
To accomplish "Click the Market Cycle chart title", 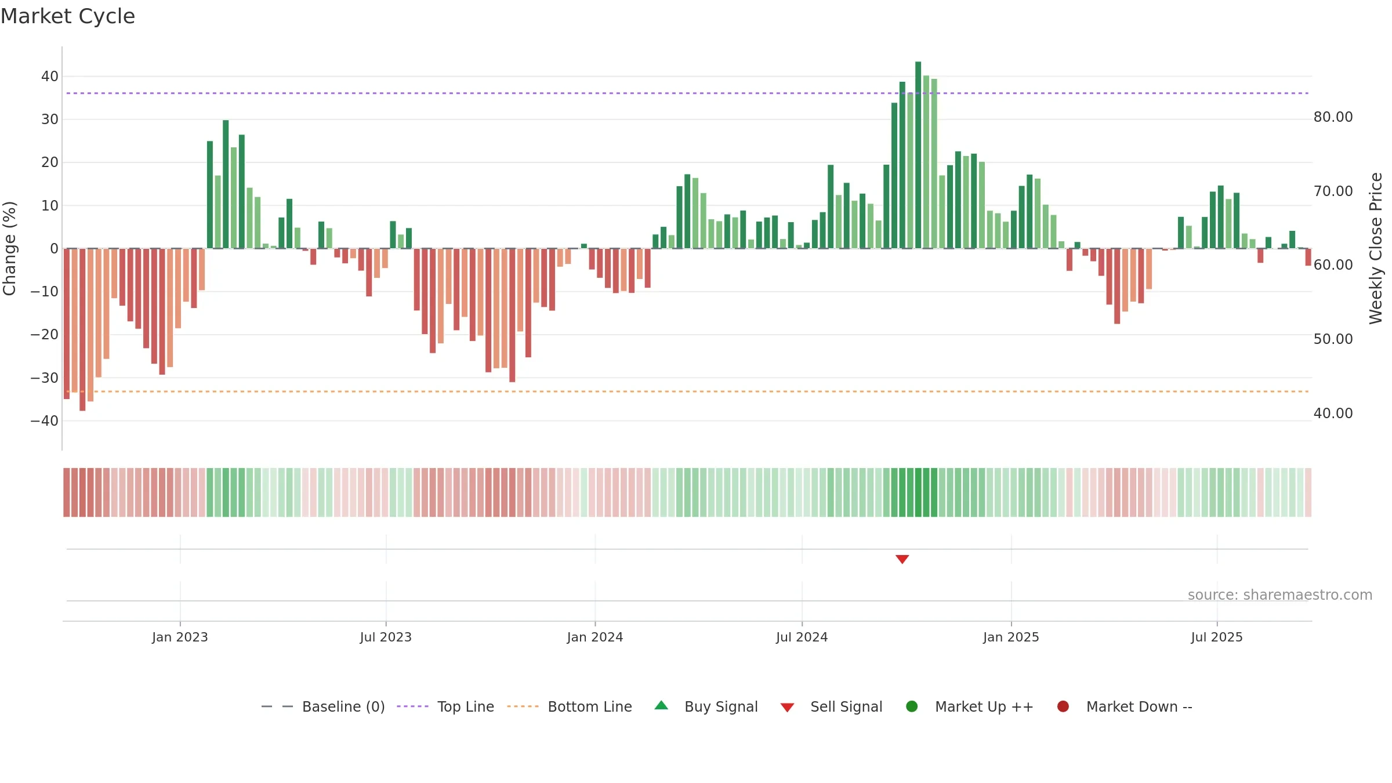I will 68,16.
